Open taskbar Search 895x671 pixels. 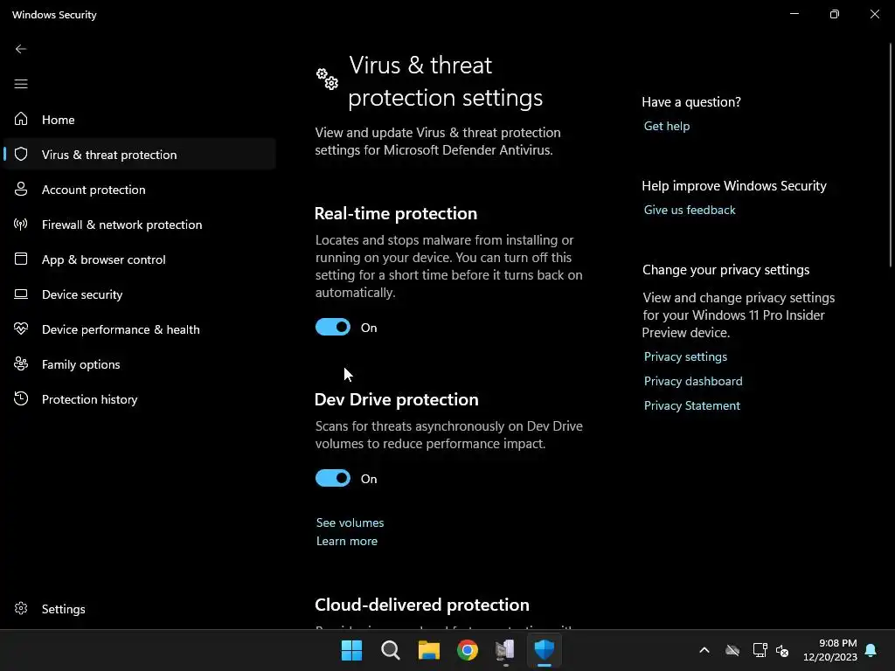pos(391,650)
